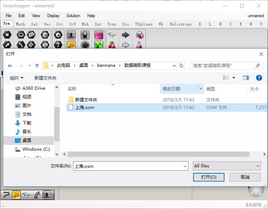268x209 pixels.
Task: Add the pink Number Slider component
Action: (x=99, y=35)
